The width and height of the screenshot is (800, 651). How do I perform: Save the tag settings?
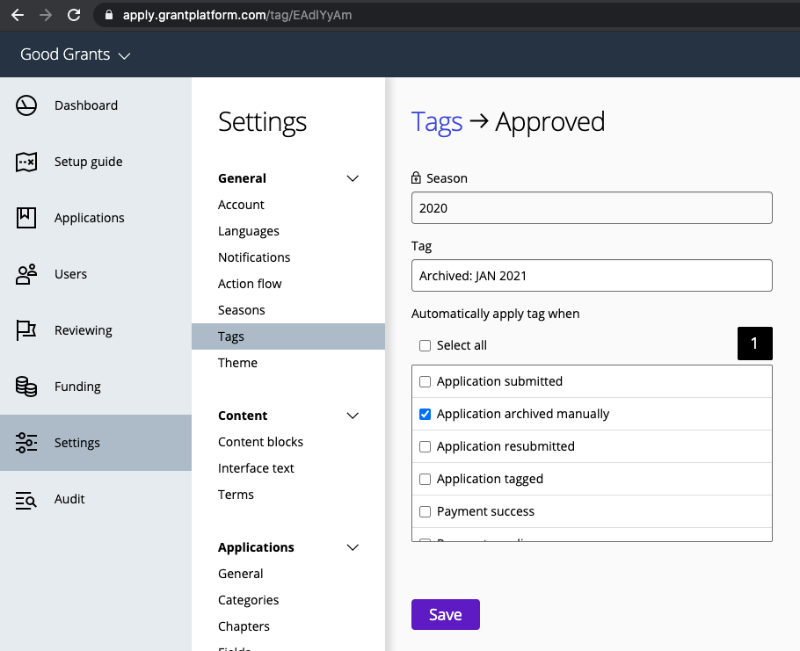[446, 614]
